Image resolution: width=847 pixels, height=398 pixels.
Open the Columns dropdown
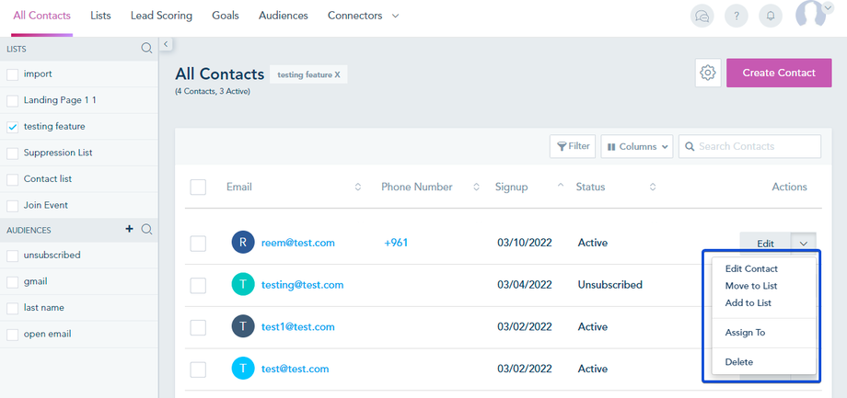638,146
